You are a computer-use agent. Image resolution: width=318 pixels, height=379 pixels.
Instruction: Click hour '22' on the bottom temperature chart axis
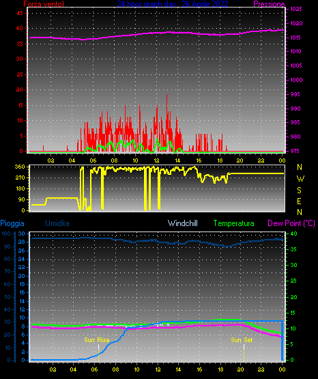pyautogui.click(x=261, y=369)
